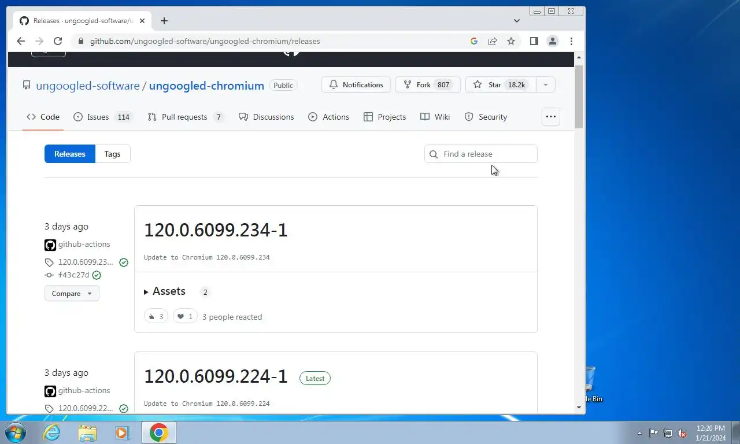The width and height of the screenshot is (740, 444).
Task: Open the Chrome three-dot menu
Action: point(571,41)
